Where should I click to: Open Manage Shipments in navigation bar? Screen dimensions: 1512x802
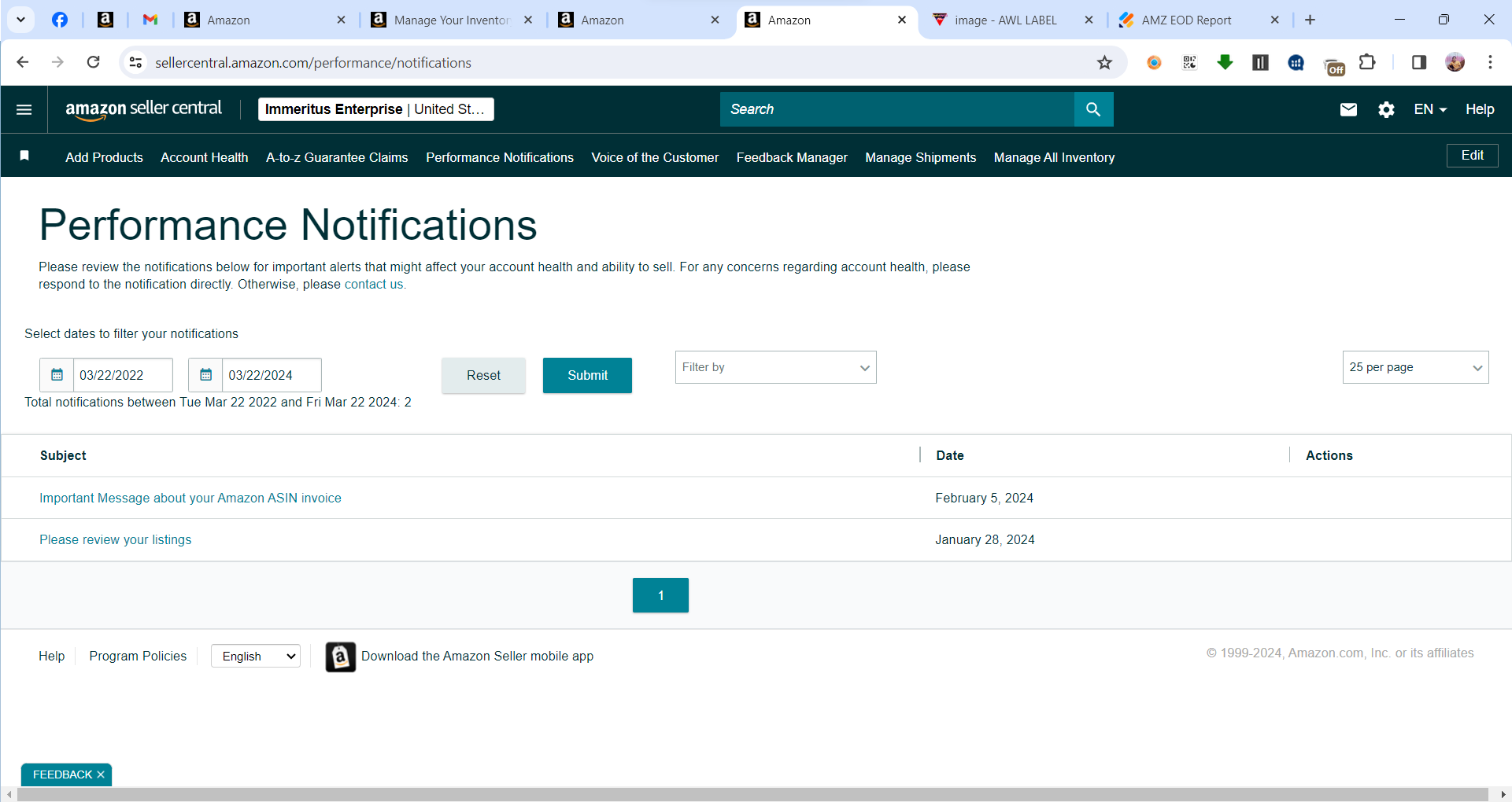pyautogui.click(x=920, y=157)
